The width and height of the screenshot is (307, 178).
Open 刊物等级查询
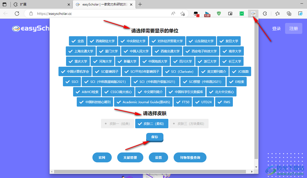(190, 157)
